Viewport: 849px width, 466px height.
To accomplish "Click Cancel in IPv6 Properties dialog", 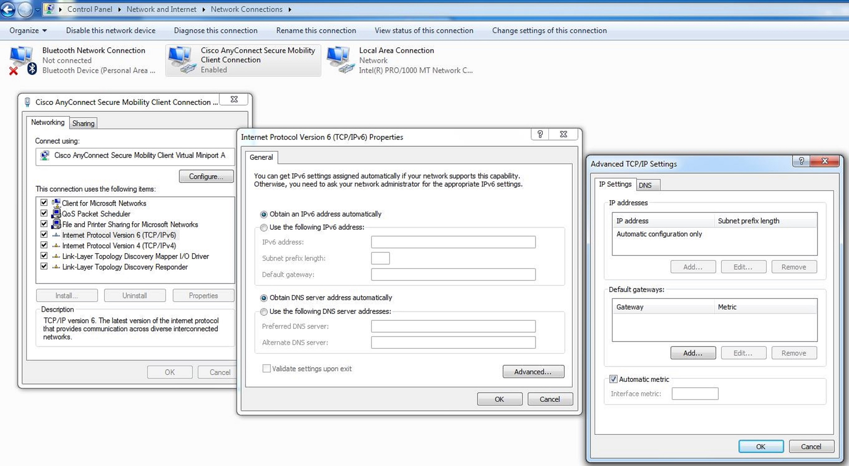I will [x=550, y=399].
